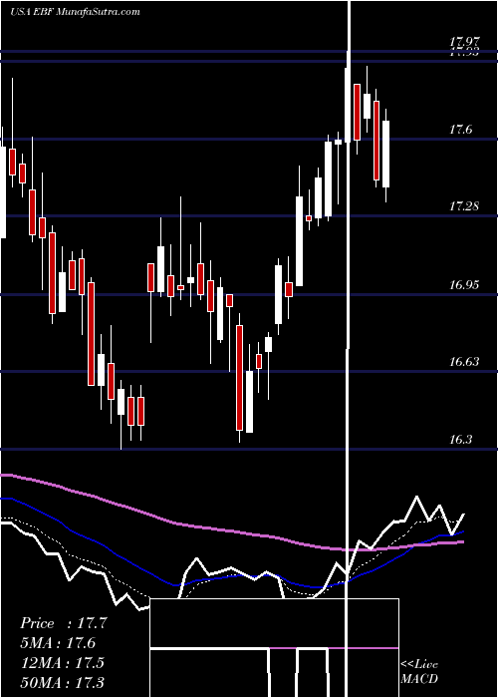Click the 50MA : 17.3 readout

62,682
